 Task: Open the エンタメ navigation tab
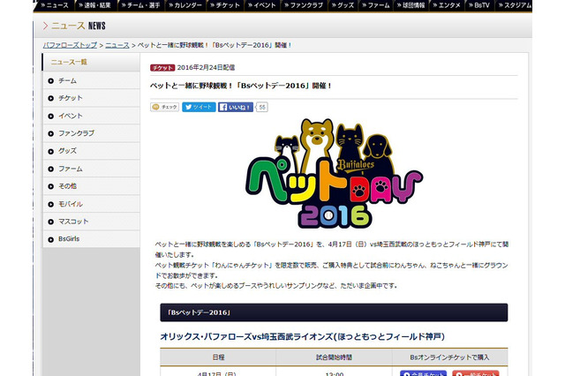pos(447,5)
